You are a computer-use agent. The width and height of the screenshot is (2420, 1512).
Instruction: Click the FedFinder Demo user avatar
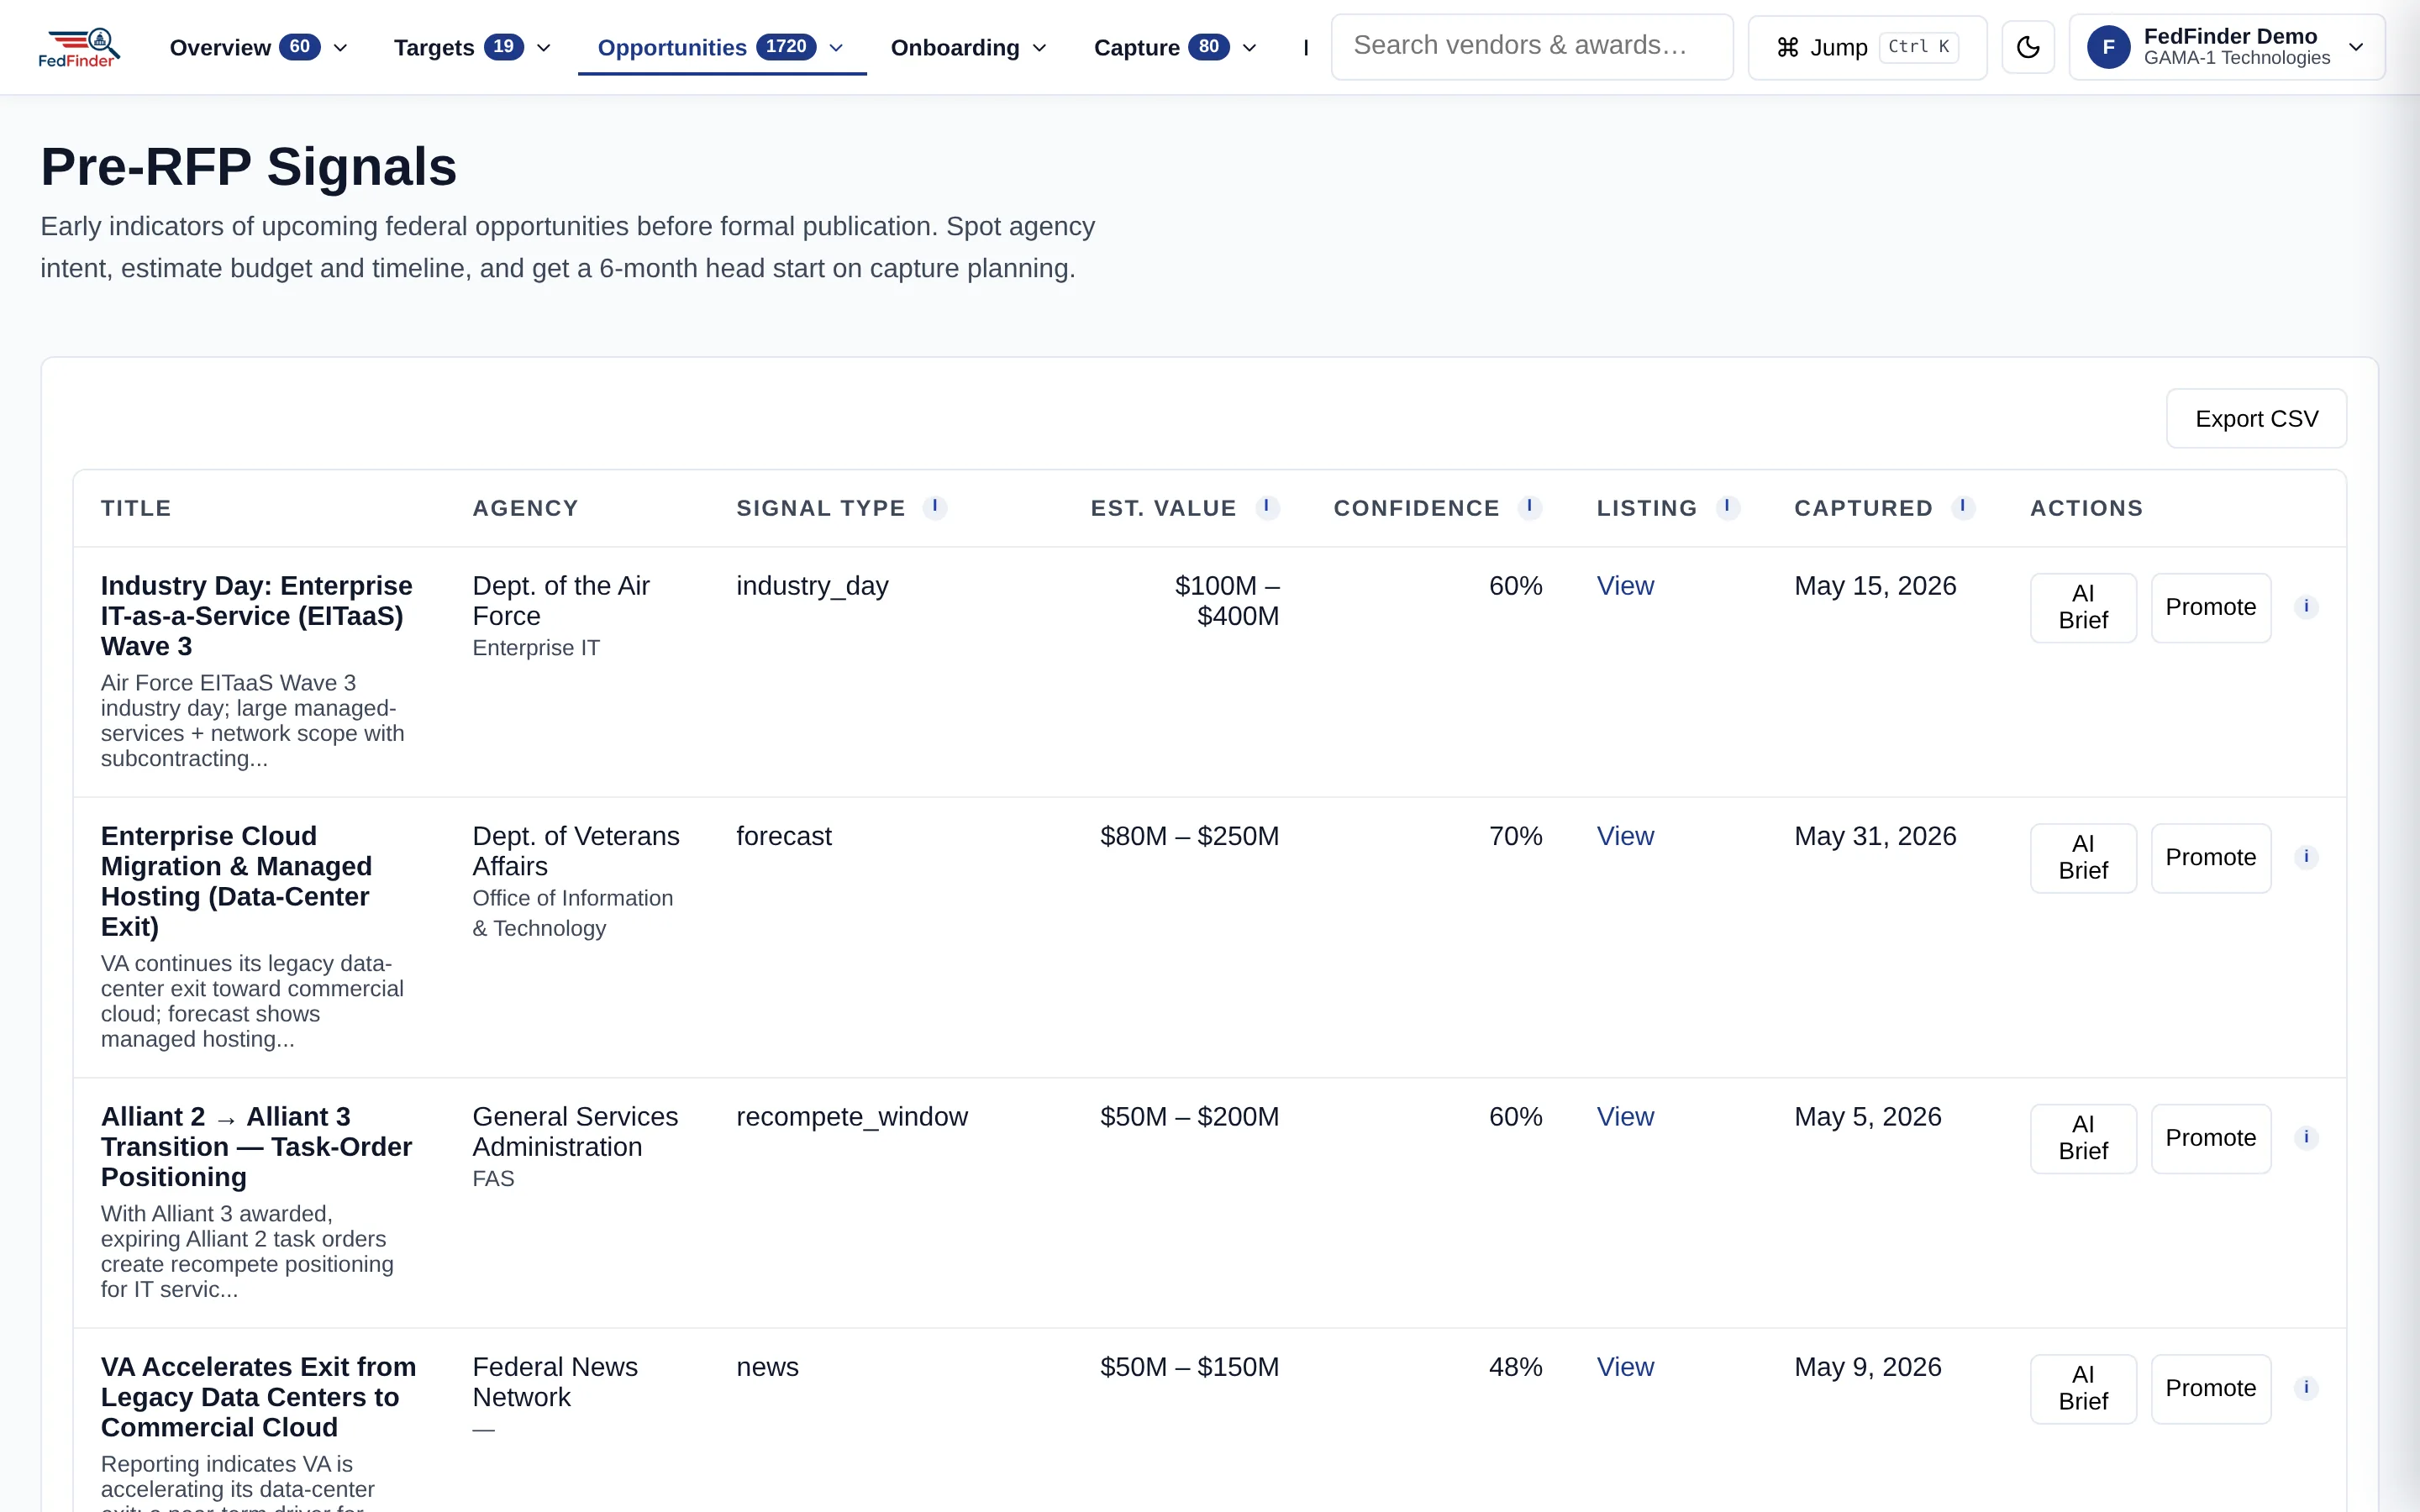click(2108, 47)
